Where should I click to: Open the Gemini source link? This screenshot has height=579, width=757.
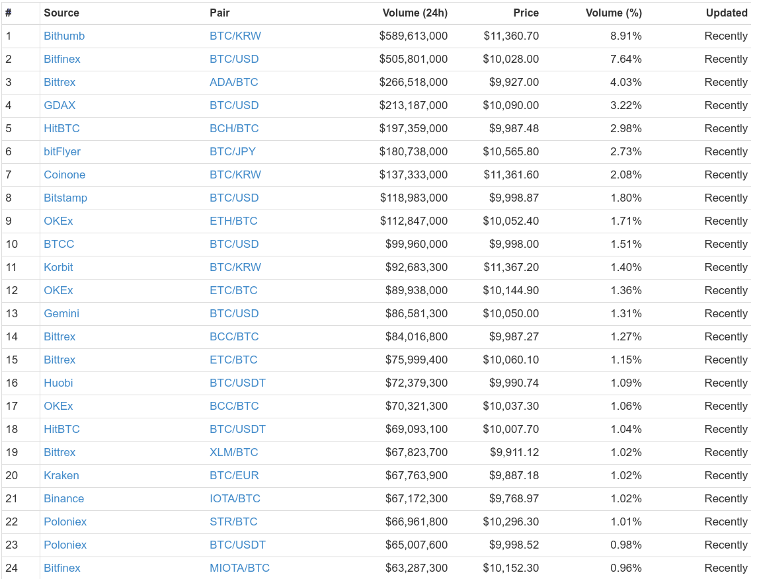tap(61, 314)
